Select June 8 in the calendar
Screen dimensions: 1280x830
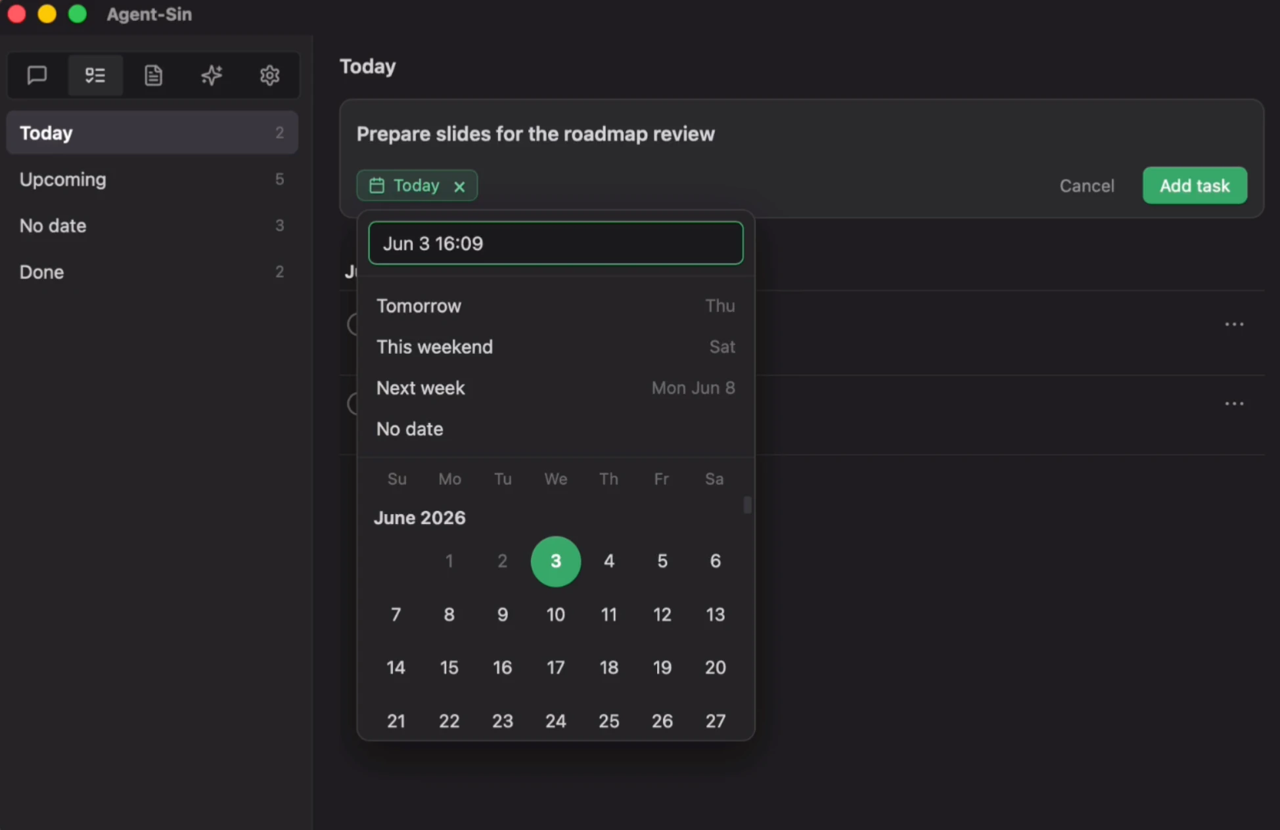(449, 615)
